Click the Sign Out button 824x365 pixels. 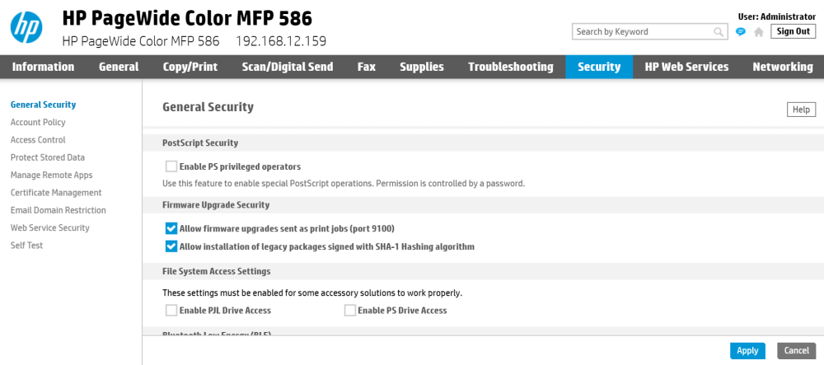pyautogui.click(x=793, y=31)
